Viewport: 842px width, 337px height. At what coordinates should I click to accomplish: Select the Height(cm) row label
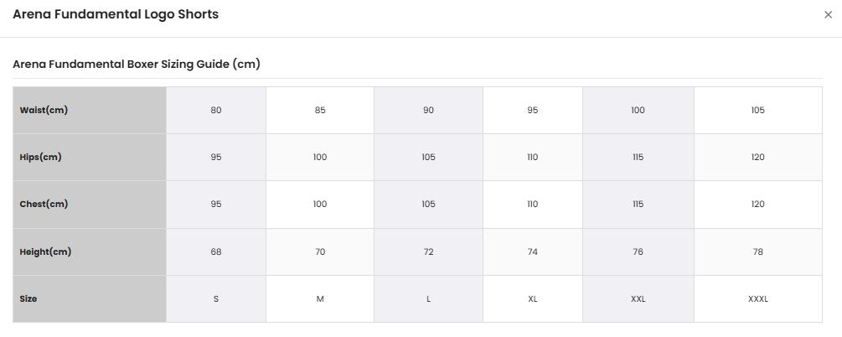[90, 251]
